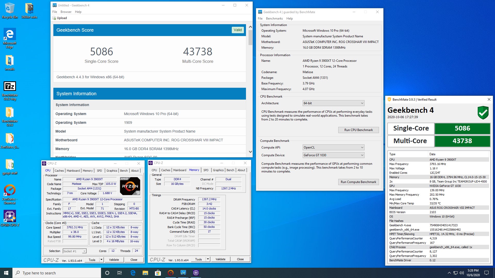The image size is (495, 278).
Task: Launch the ZenStates Shortcut icon
Action: (x=10, y=194)
